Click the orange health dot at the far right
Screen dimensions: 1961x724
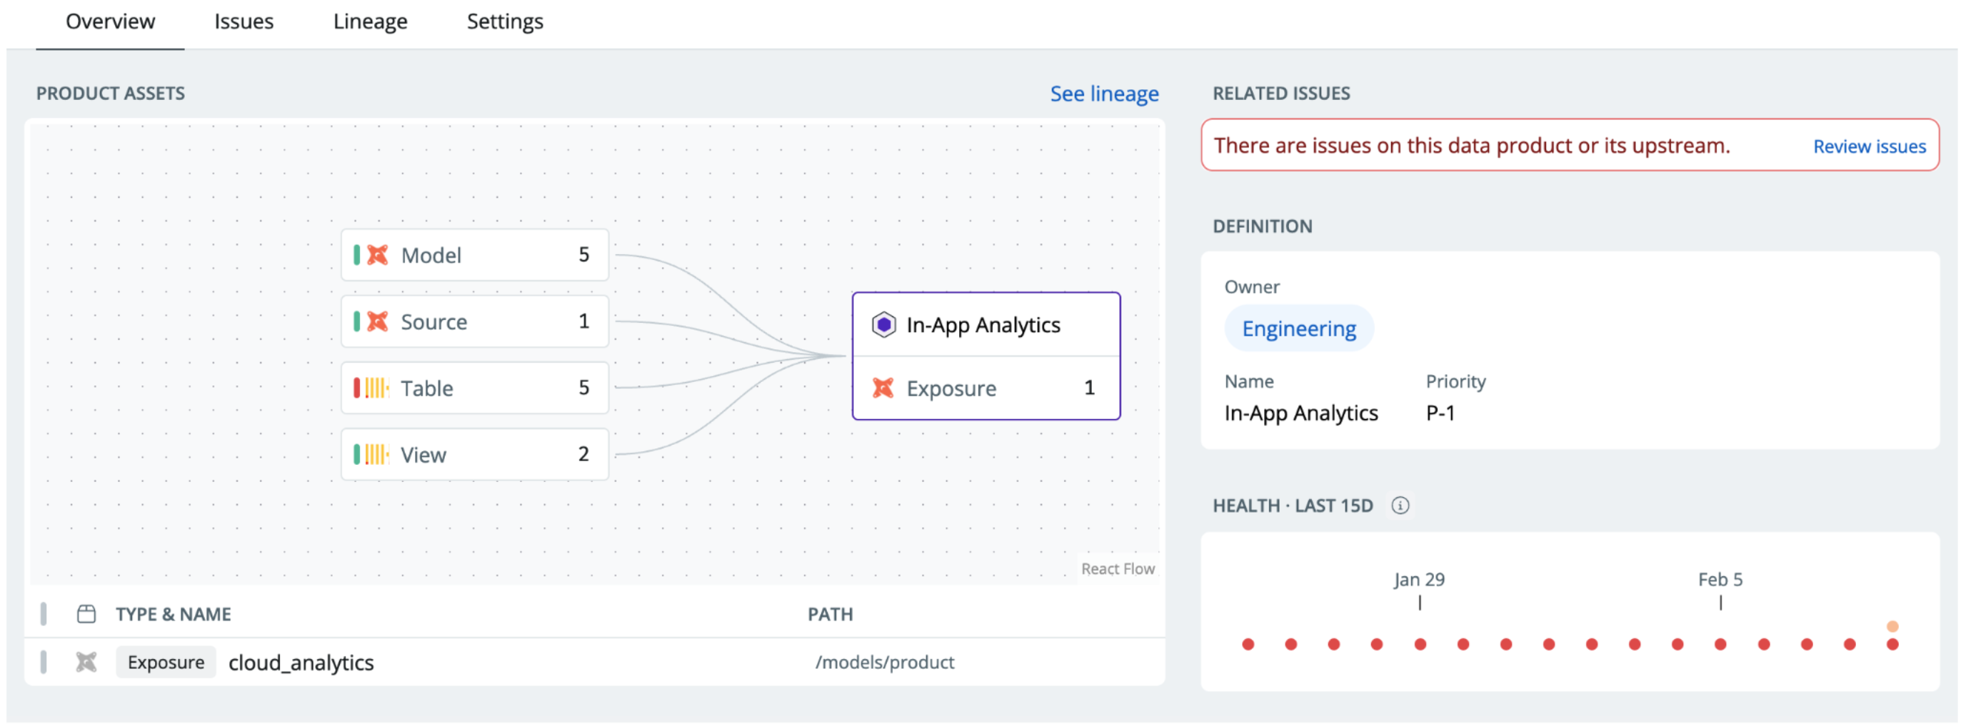coord(1892,627)
